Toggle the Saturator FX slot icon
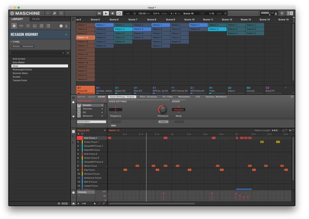Image resolution: width=309 pixels, height=219 pixels. [x=79, y=109]
